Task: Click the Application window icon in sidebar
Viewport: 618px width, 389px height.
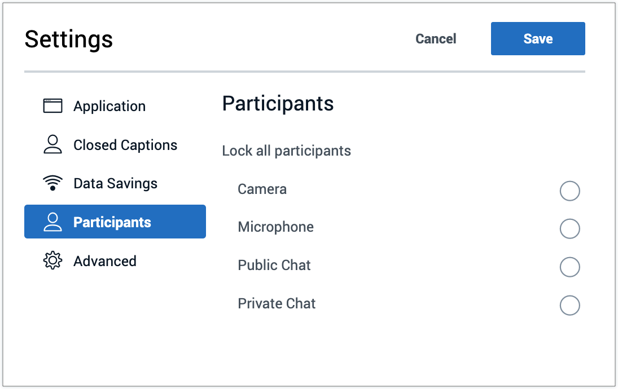Action: click(x=52, y=106)
